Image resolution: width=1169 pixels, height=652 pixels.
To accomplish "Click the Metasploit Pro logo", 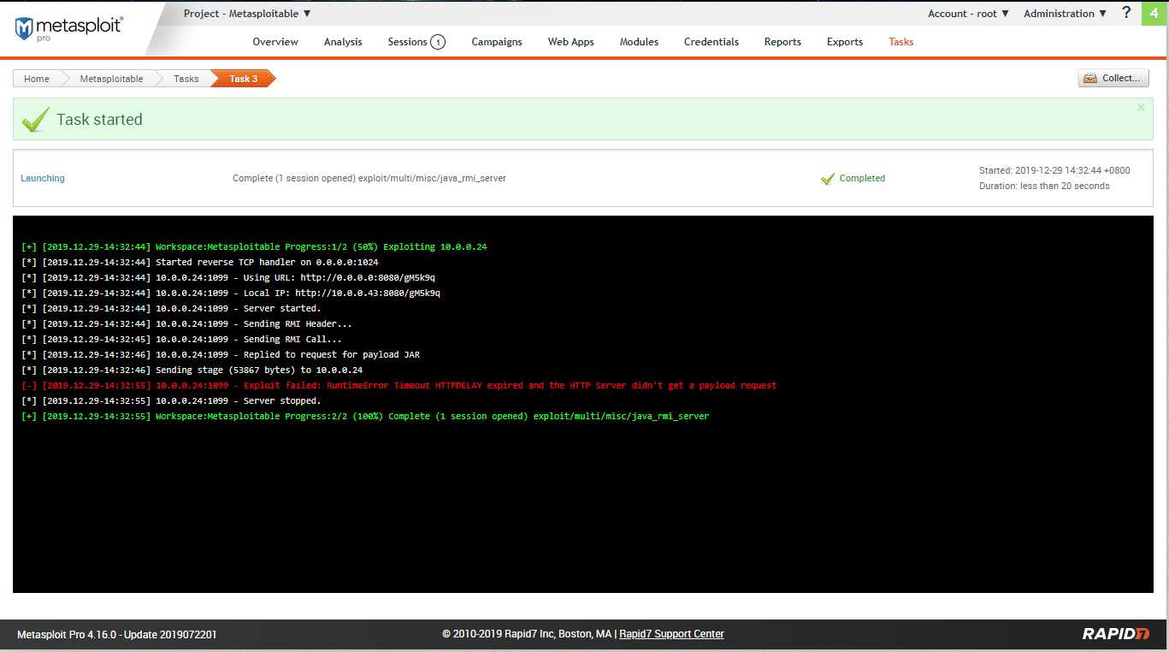I will pyautogui.click(x=69, y=28).
